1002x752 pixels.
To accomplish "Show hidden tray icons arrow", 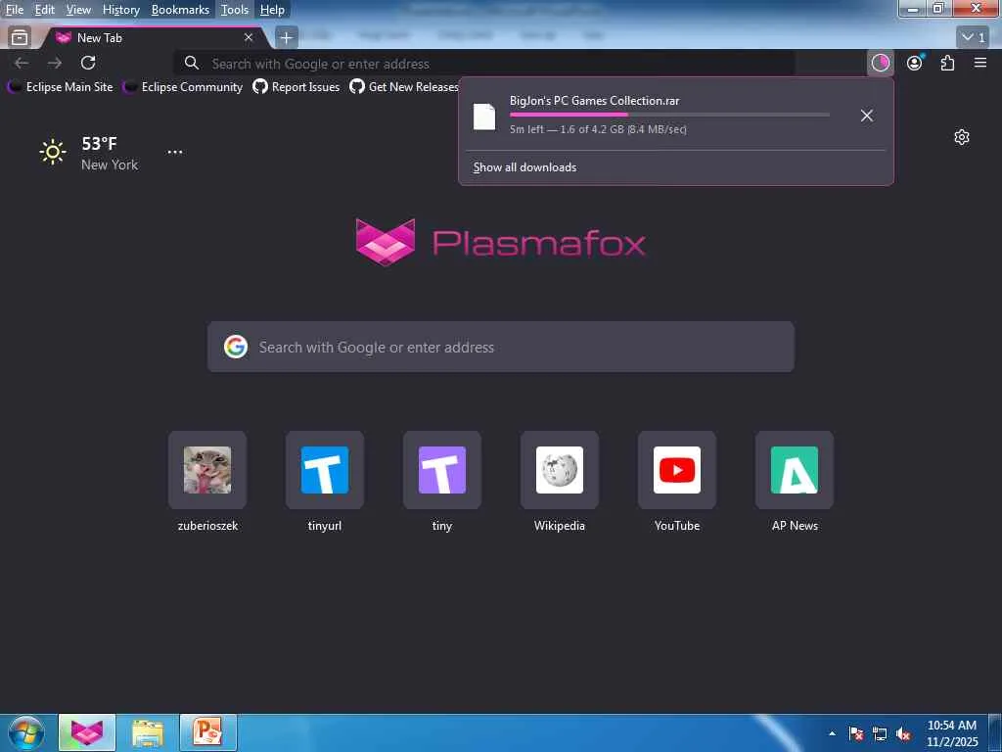I will click(x=832, y=733).
